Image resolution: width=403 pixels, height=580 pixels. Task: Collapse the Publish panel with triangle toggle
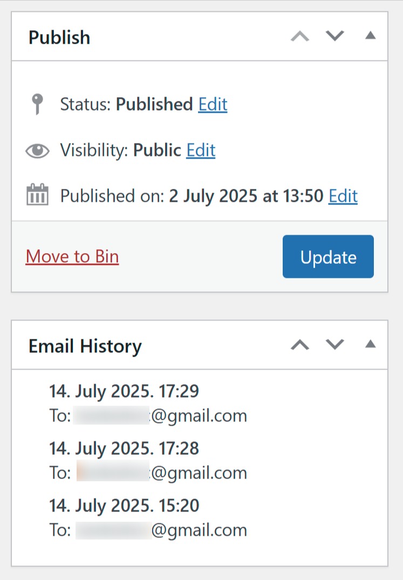click(x=371, y=36)
